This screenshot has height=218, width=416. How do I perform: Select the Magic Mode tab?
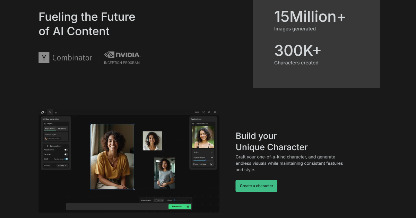[x=50, y=128]
